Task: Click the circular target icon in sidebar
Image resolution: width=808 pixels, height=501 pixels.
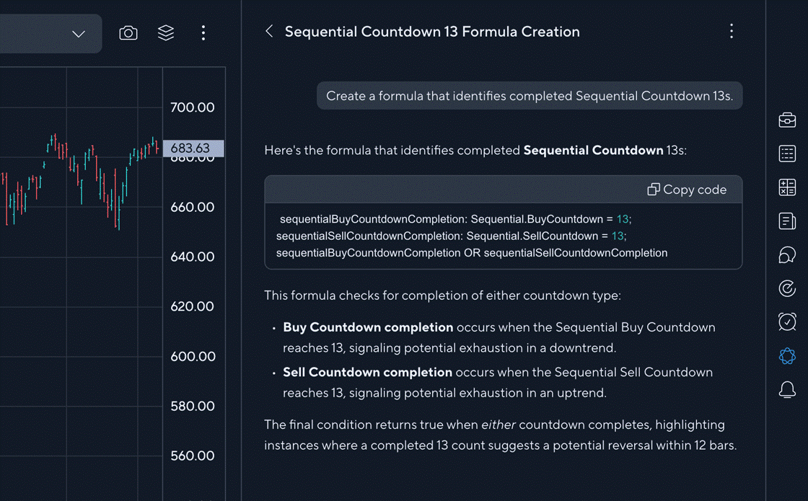Action: (787, 288)
